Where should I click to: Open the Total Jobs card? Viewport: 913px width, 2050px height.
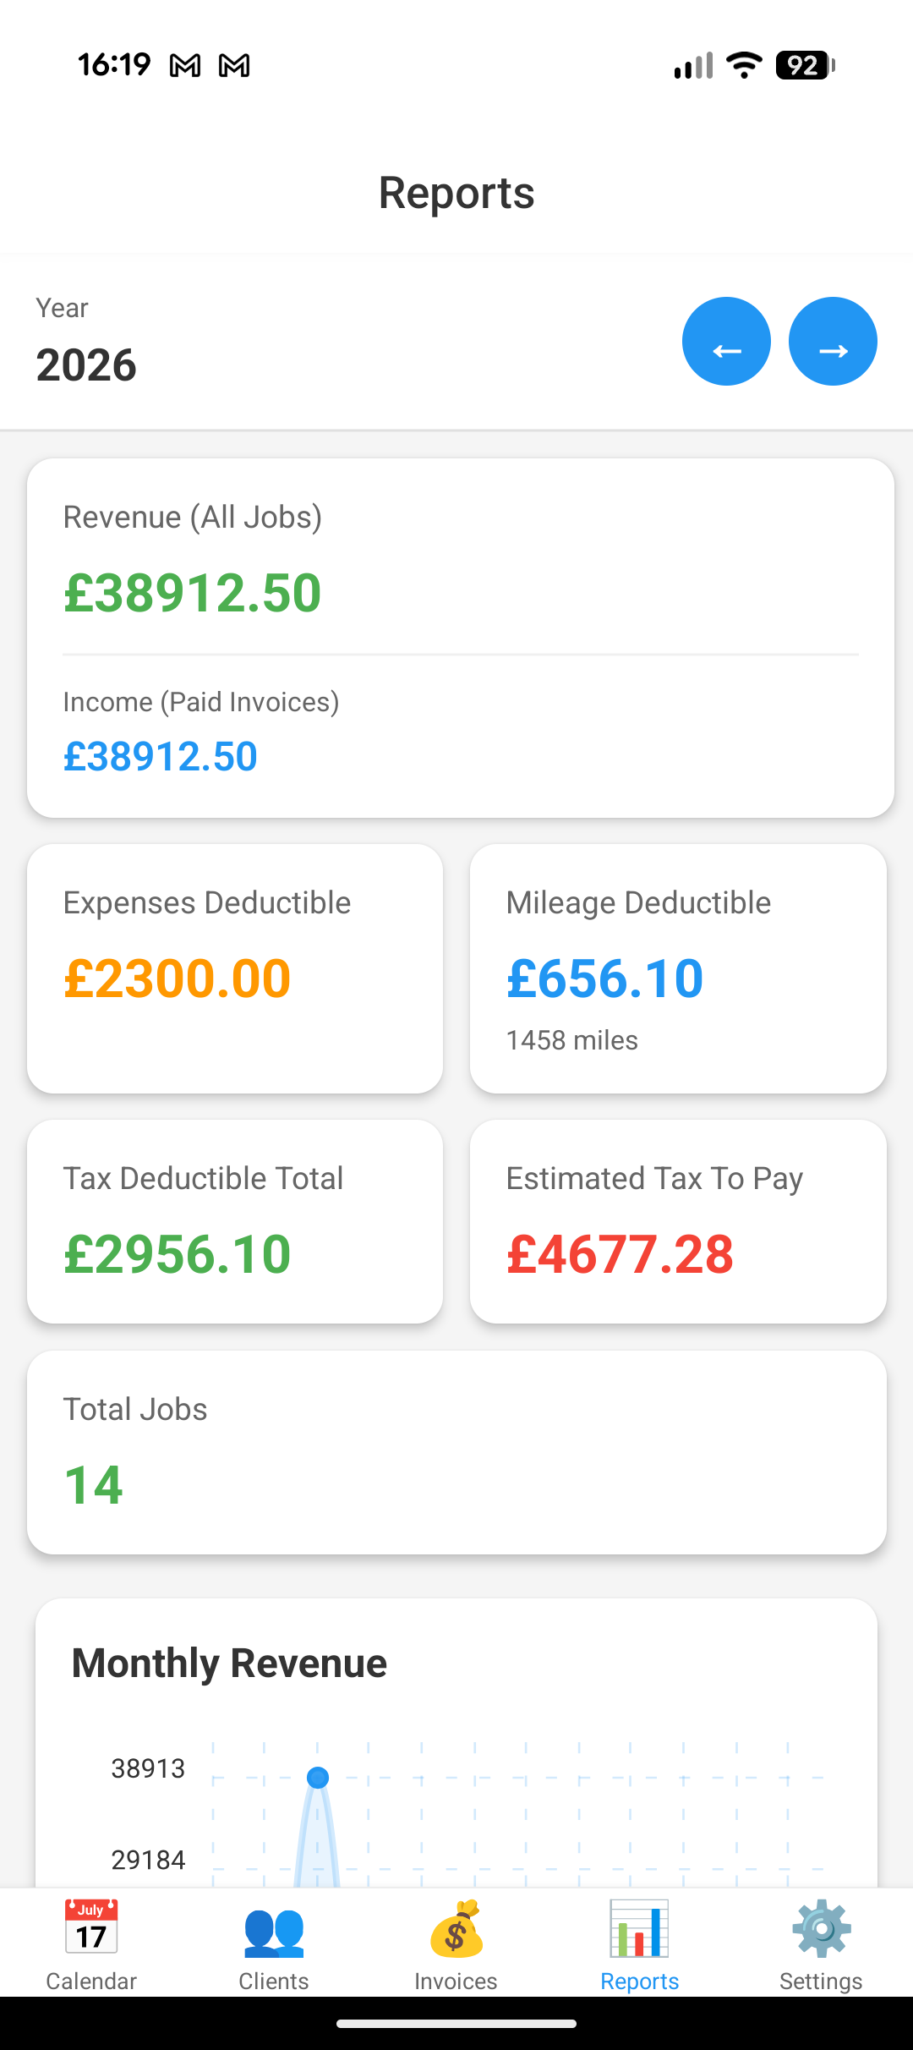coord(456,1452)
